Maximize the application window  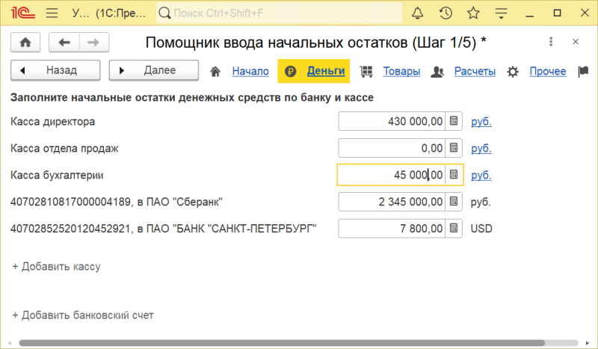[557, 13]
